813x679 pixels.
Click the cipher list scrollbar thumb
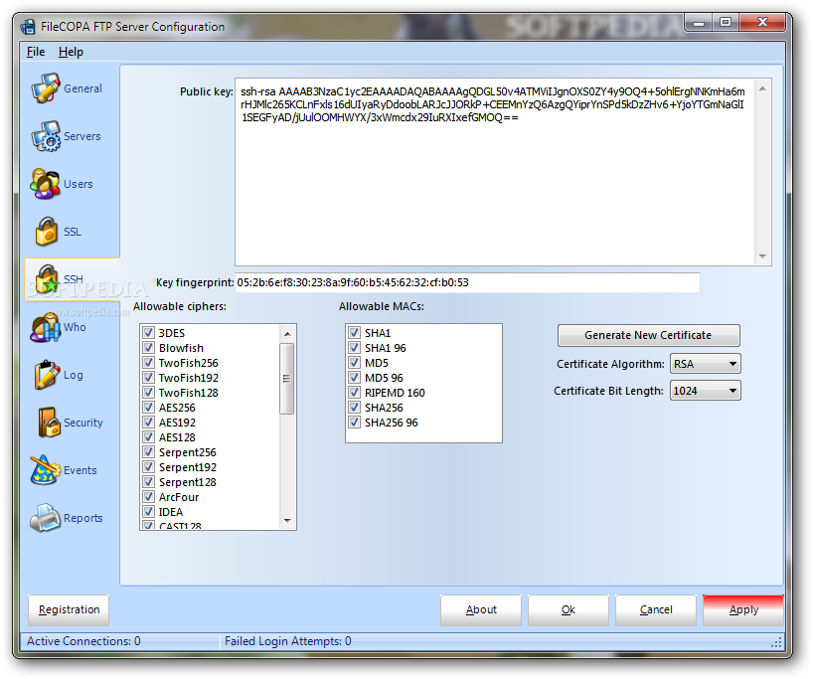[x=286, y=379]
